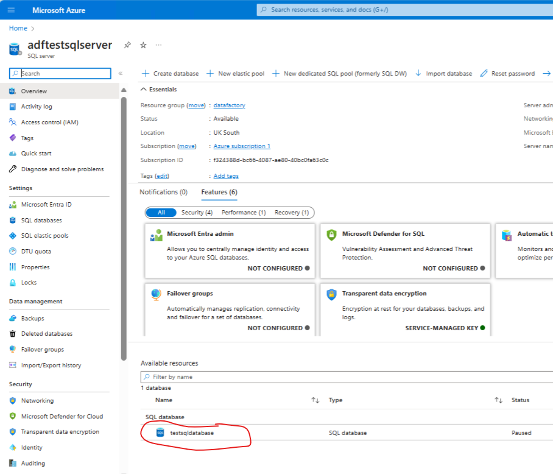Click Reset password command
Image resolution: width=553 pixels, height=474 pixels.
coord(507,73)
